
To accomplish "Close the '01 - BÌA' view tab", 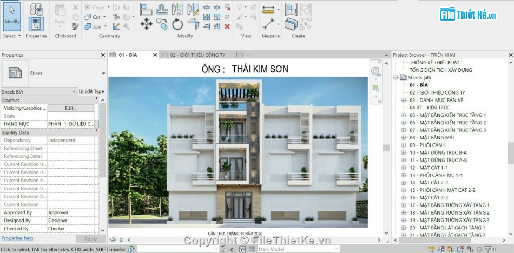I will point(155,55).
